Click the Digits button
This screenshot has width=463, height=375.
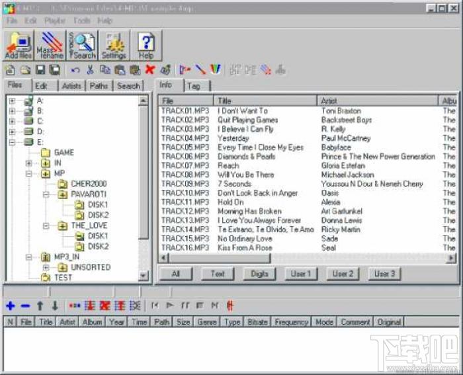click(x=259, y=274)
